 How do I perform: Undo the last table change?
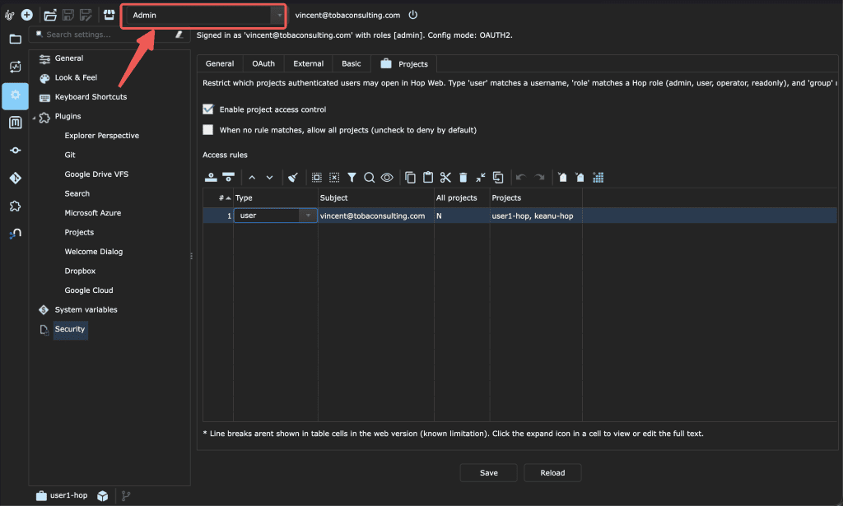coord(521,177)
